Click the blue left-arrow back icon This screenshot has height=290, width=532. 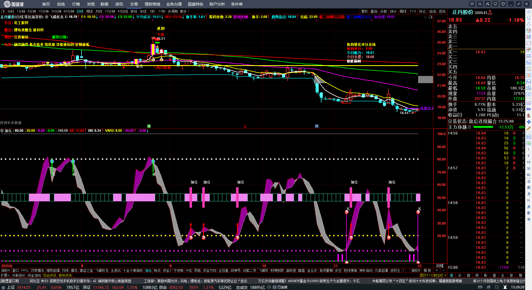click(529, 12)
